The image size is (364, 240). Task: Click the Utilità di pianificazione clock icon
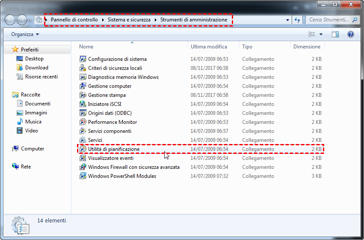83,149
